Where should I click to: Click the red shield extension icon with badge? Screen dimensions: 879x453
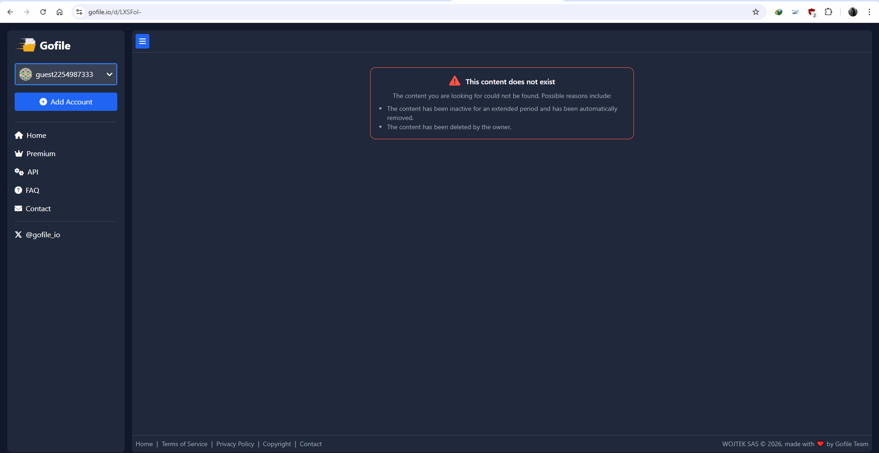[x=812, y=12]
